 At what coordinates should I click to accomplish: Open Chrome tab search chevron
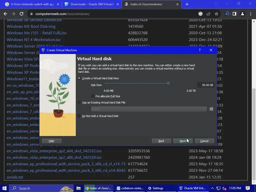(216, 3)
